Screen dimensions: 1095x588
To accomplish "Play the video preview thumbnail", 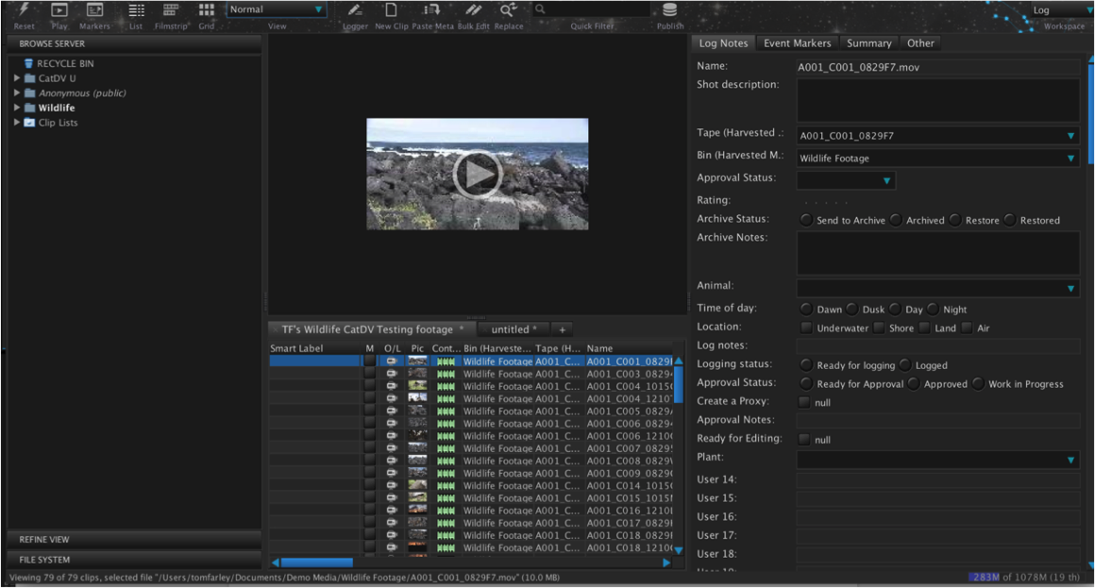I will (477, 174).
